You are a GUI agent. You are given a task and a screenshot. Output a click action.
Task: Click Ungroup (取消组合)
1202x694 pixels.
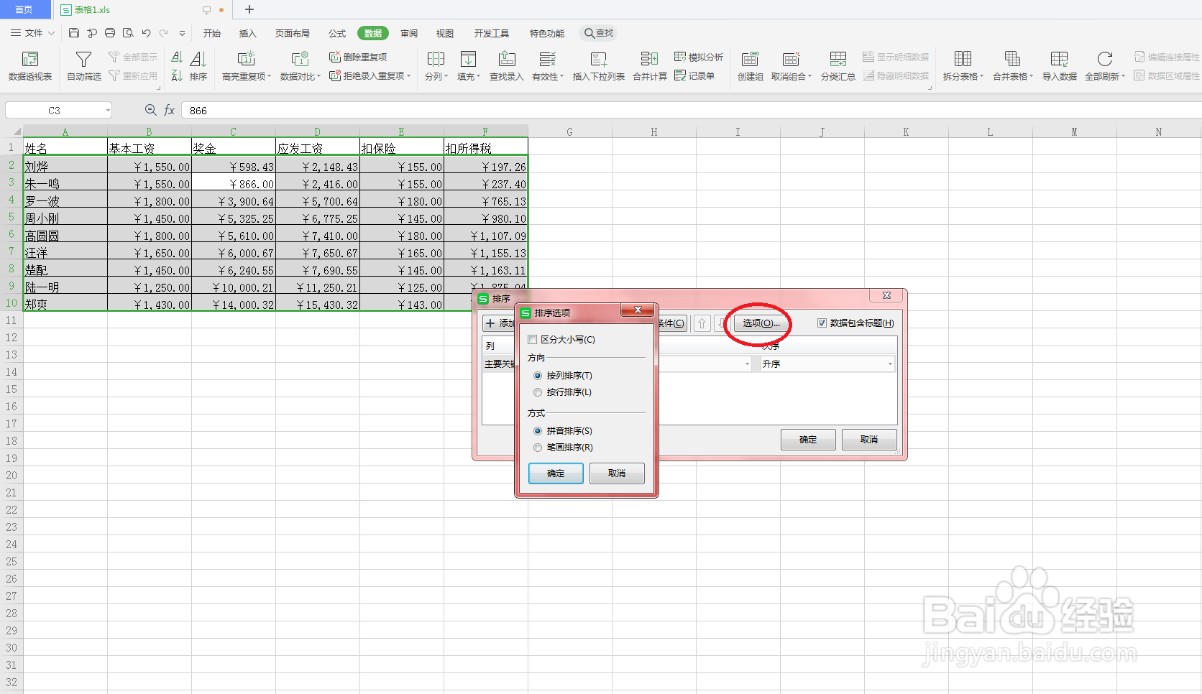pos(791,65)
